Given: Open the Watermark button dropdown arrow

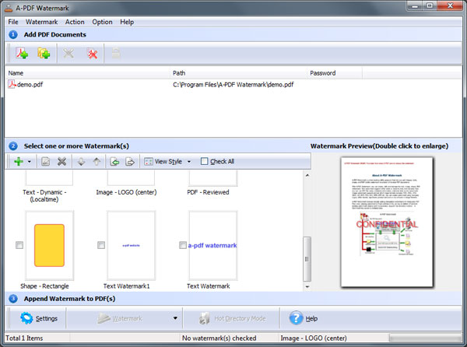Looking at the screenshot, I should click(x=175, y=318).
